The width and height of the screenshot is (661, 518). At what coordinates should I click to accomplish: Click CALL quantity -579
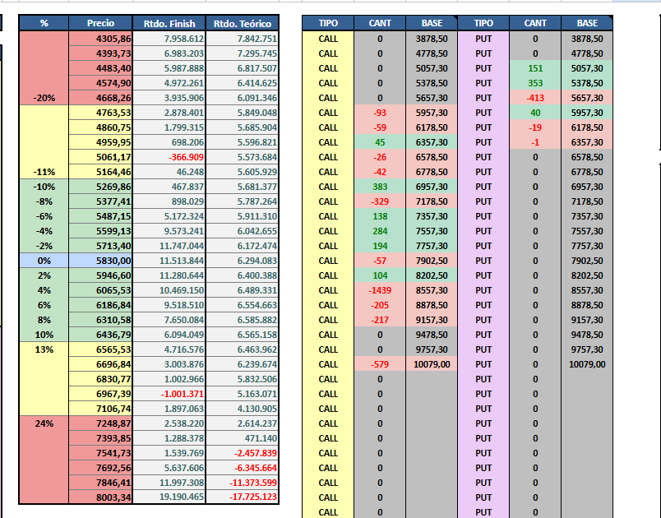tap(380, 364)
